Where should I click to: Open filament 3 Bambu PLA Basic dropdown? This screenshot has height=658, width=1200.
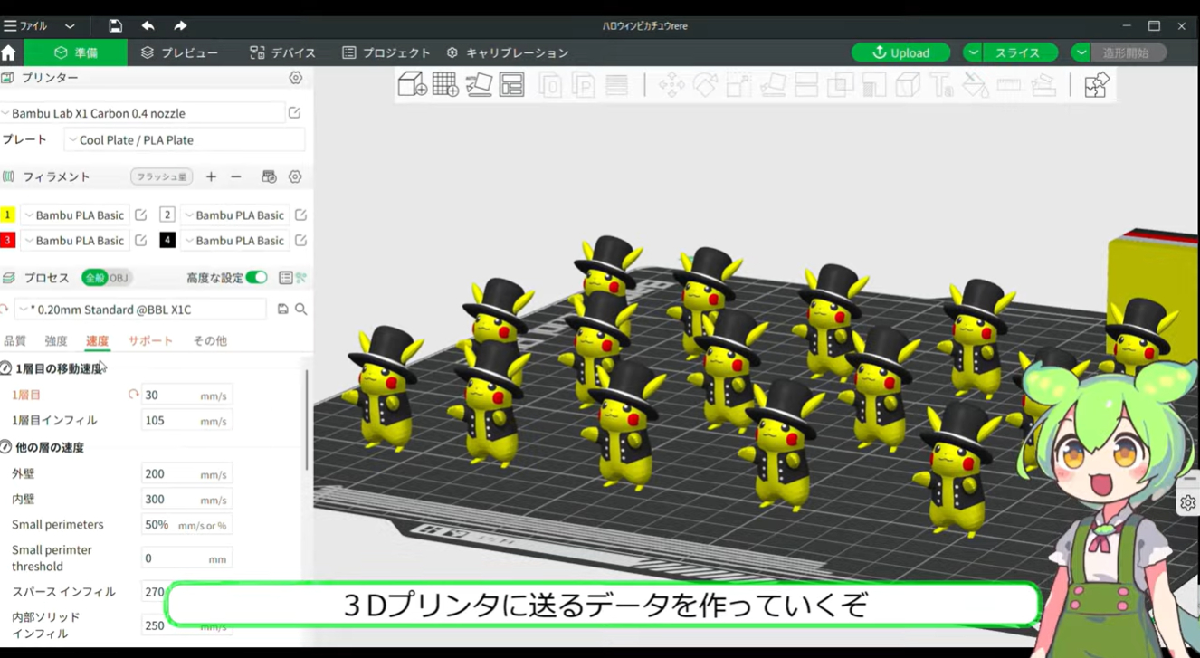(x=75, y=240)
